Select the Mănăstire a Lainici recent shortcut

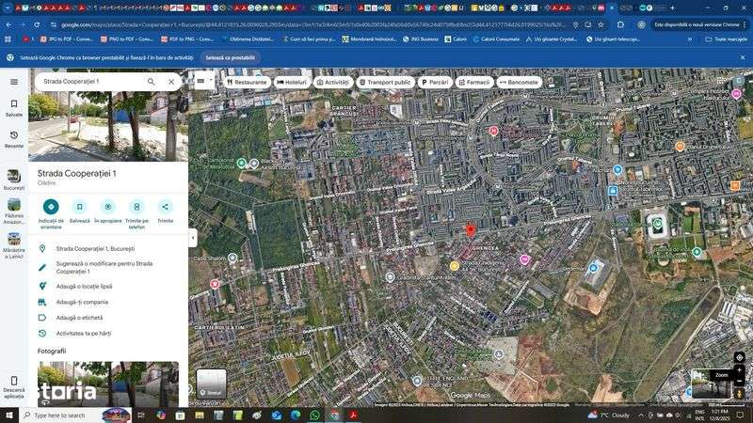(x=14, y=245)
